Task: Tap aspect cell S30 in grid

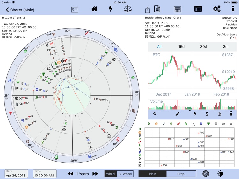Action: coord(208,136)
